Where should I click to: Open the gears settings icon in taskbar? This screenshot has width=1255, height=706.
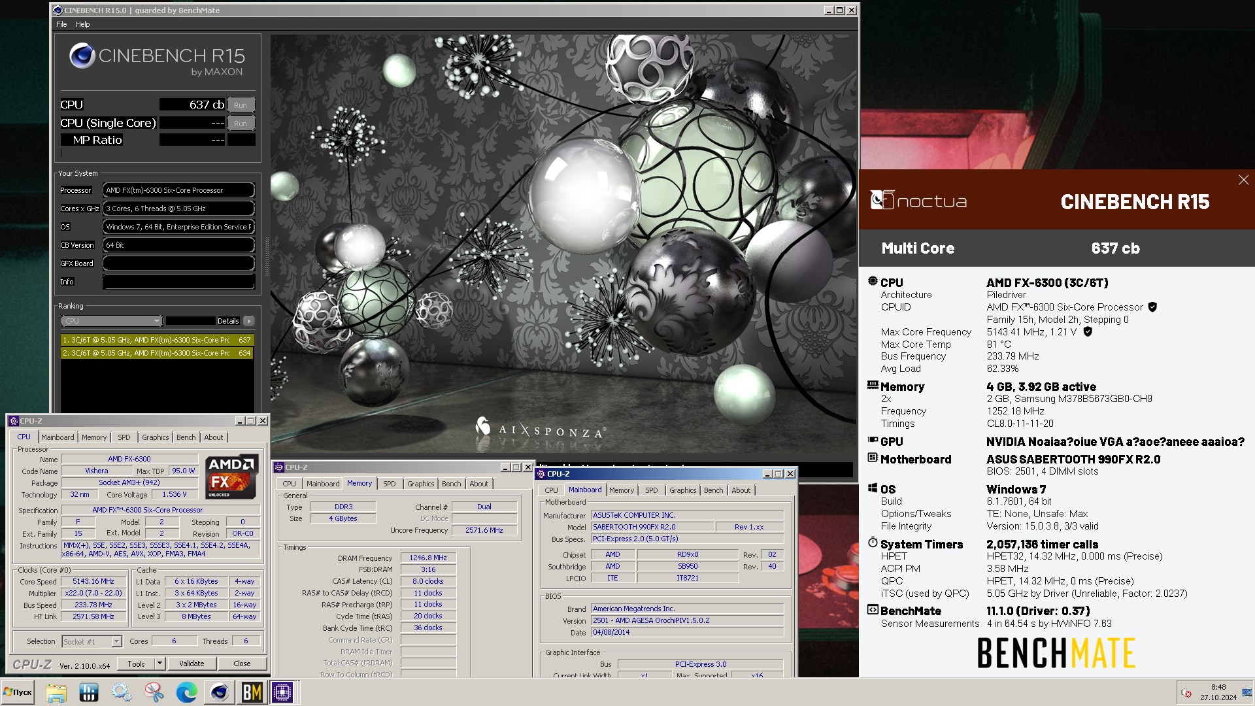[122, 692]
